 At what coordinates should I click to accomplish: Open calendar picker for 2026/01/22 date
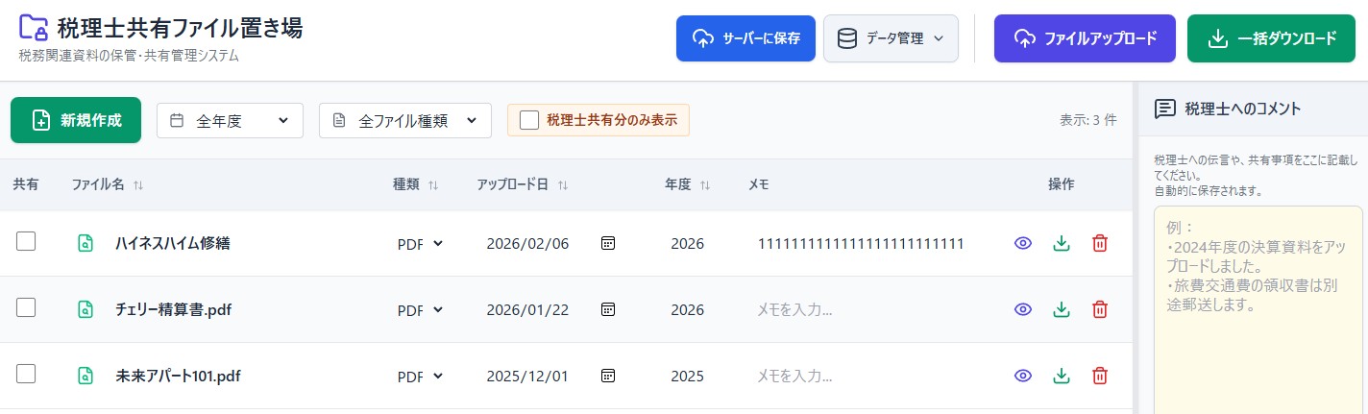tap(607, 309)
